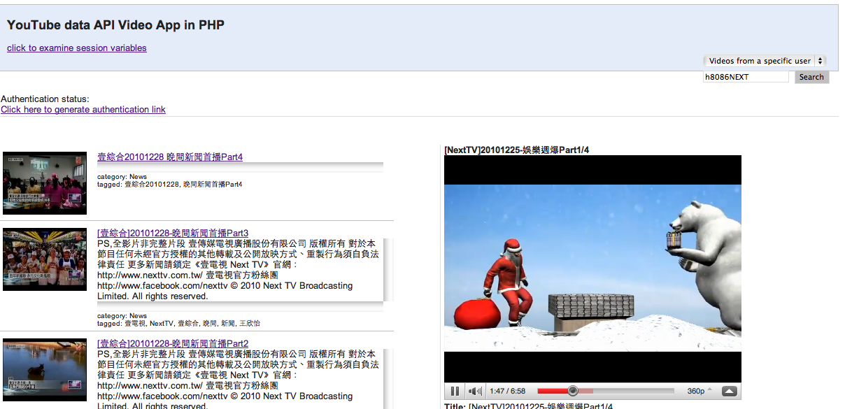Click the video title above the player
Viewport: 845px width, 409px height.
pos(516,150)
